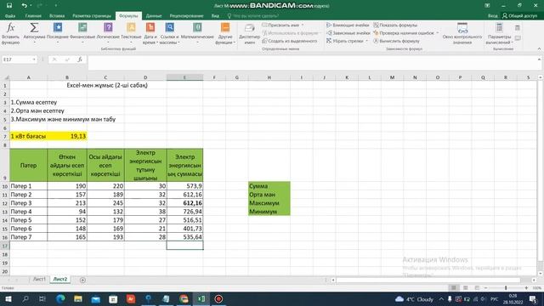544x306 pixels.
Task: Collapse the ribbon with the caret
Action: coord(539,49)
